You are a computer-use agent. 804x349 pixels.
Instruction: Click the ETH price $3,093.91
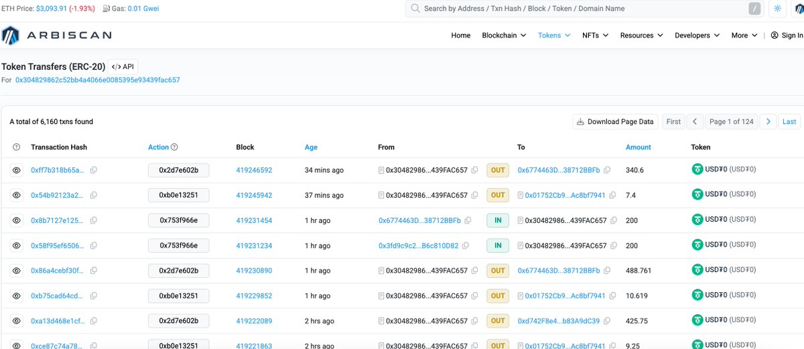(x=53, y=9)
